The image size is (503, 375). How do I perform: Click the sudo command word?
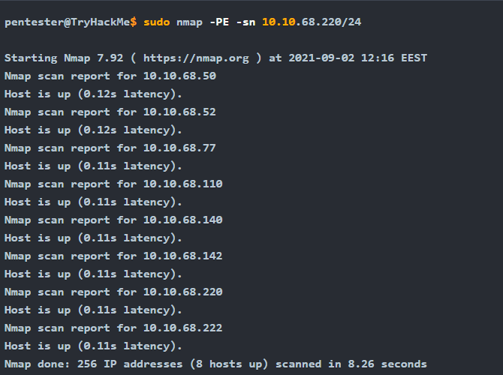coord(157,22)
